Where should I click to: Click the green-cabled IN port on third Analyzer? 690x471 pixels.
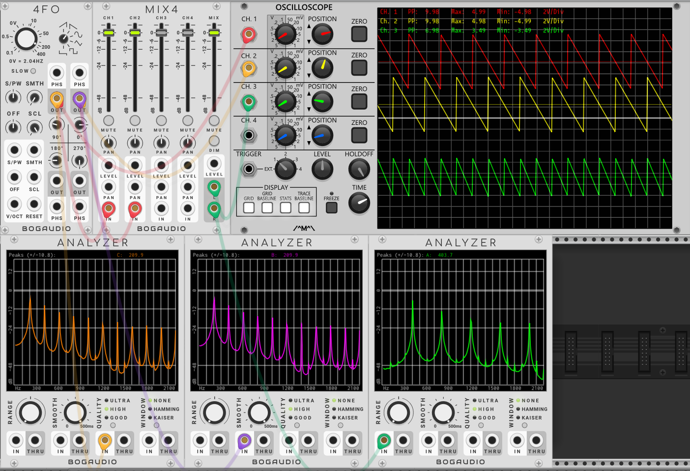[384, 440]
